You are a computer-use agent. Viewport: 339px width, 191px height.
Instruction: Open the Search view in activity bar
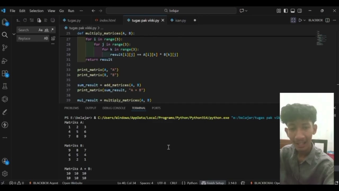[5, 35]
